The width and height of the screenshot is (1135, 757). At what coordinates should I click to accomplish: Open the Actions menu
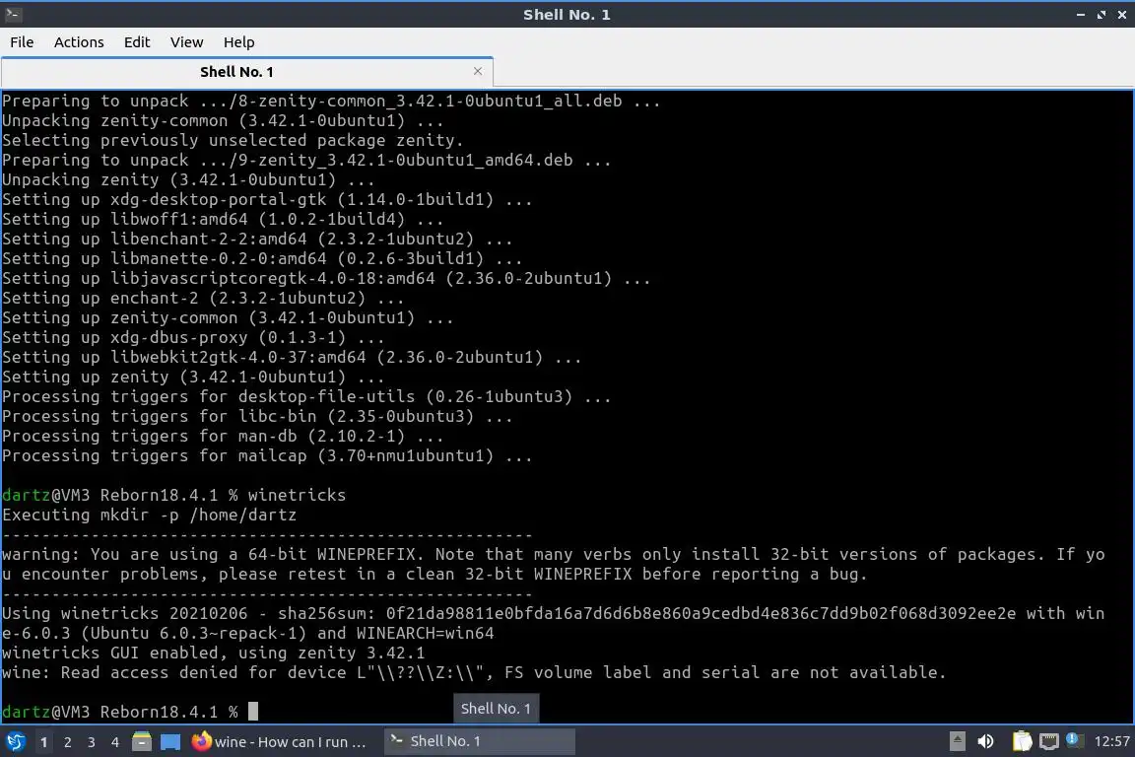[x=79, y=42]
